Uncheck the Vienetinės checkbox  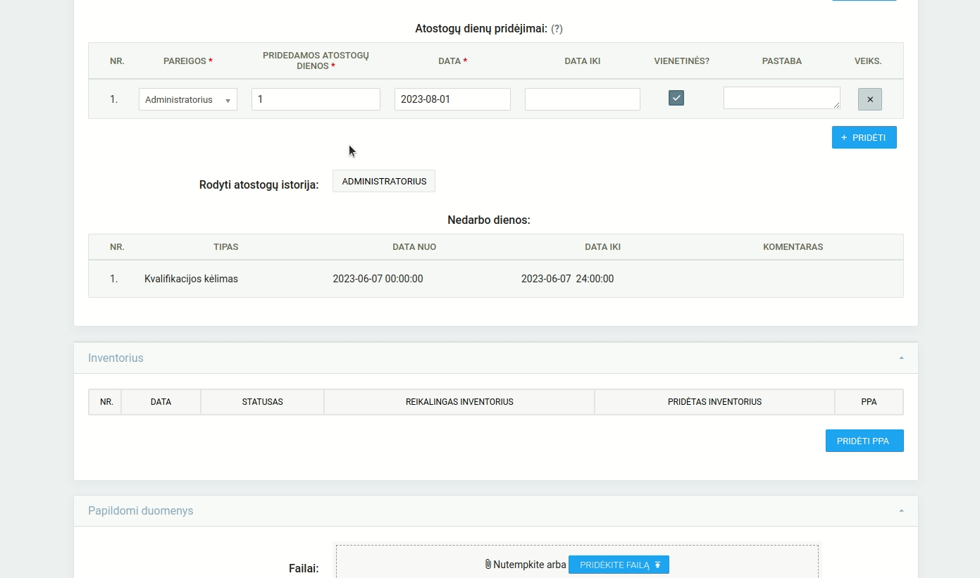coord(676,99)
